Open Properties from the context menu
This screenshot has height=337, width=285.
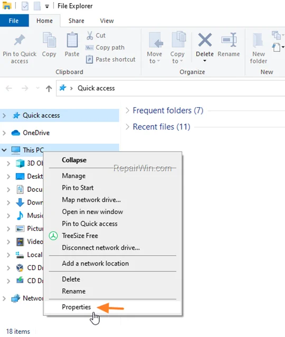pyautogui.click(x=76, y=307)
